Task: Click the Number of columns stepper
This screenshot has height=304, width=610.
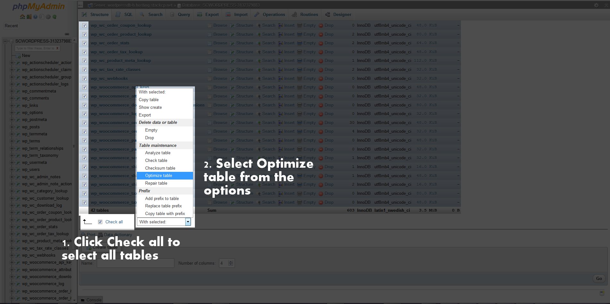Action: click(230, 263)
